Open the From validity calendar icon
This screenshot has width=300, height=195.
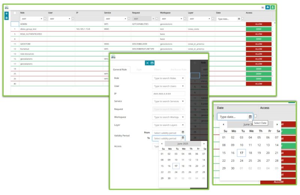183,132
